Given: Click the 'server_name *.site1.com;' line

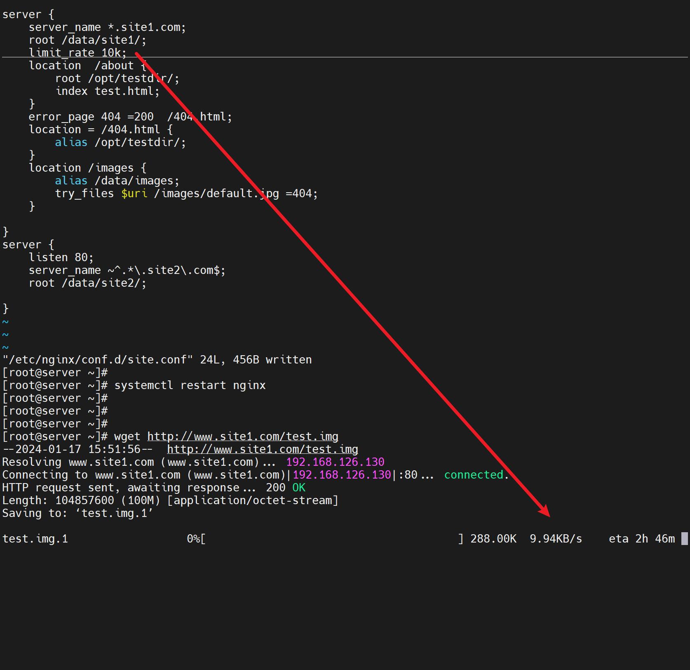Looking at the screenshot, I should pyautogui.click(x=107, y=27).
